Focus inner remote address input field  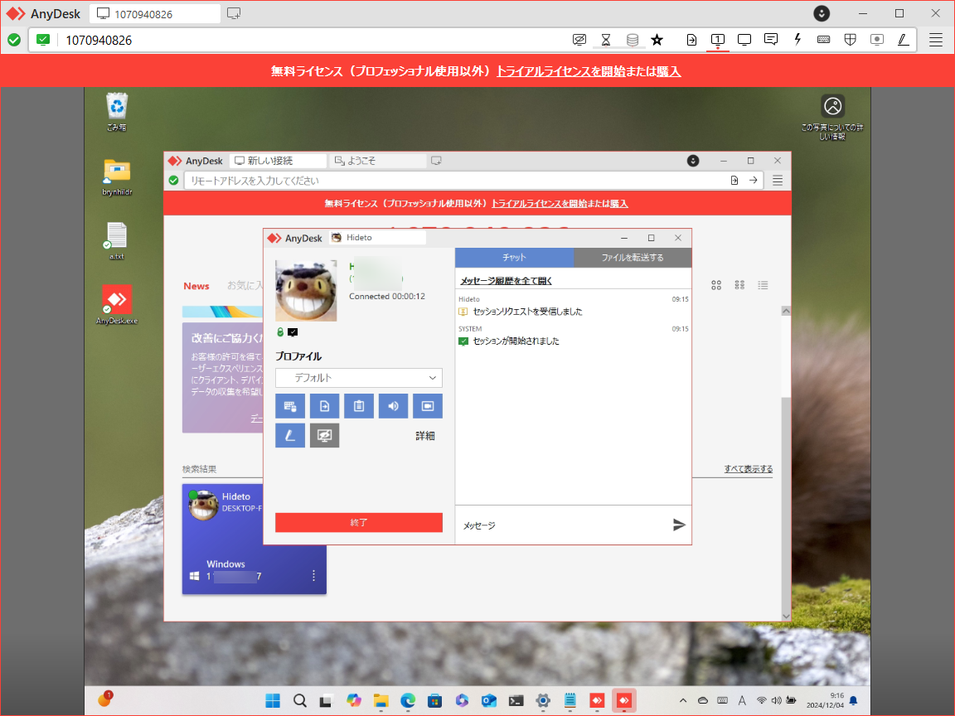[x=457, y=180]
